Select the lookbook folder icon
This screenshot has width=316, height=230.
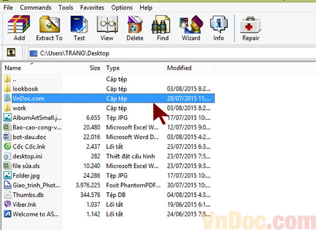coord(7,88)
